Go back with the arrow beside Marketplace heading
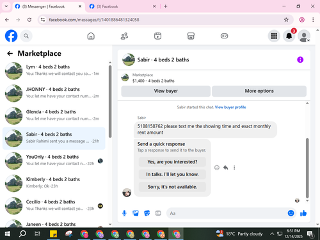Viewport: 320px width, 240px height. pos(10,53)
